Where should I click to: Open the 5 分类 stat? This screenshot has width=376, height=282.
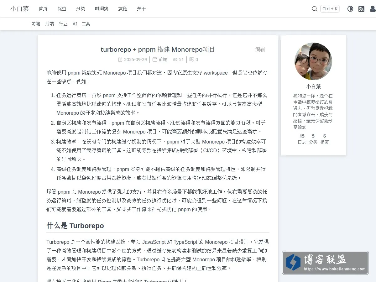click(313, 139)
